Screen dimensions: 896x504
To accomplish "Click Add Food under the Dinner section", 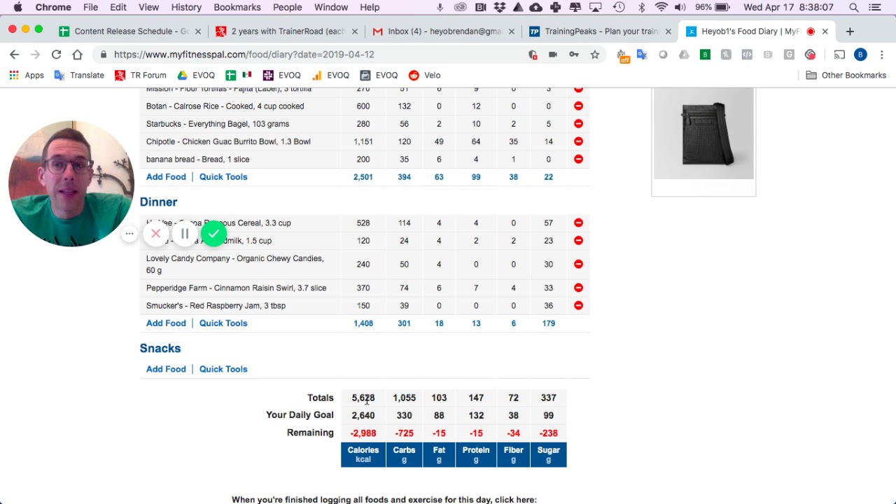I will (166, 323).
